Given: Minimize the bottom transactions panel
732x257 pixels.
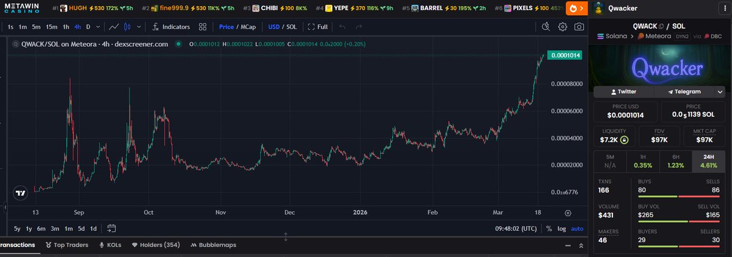Looking at the screenshot, I should [x=568, y=245].
